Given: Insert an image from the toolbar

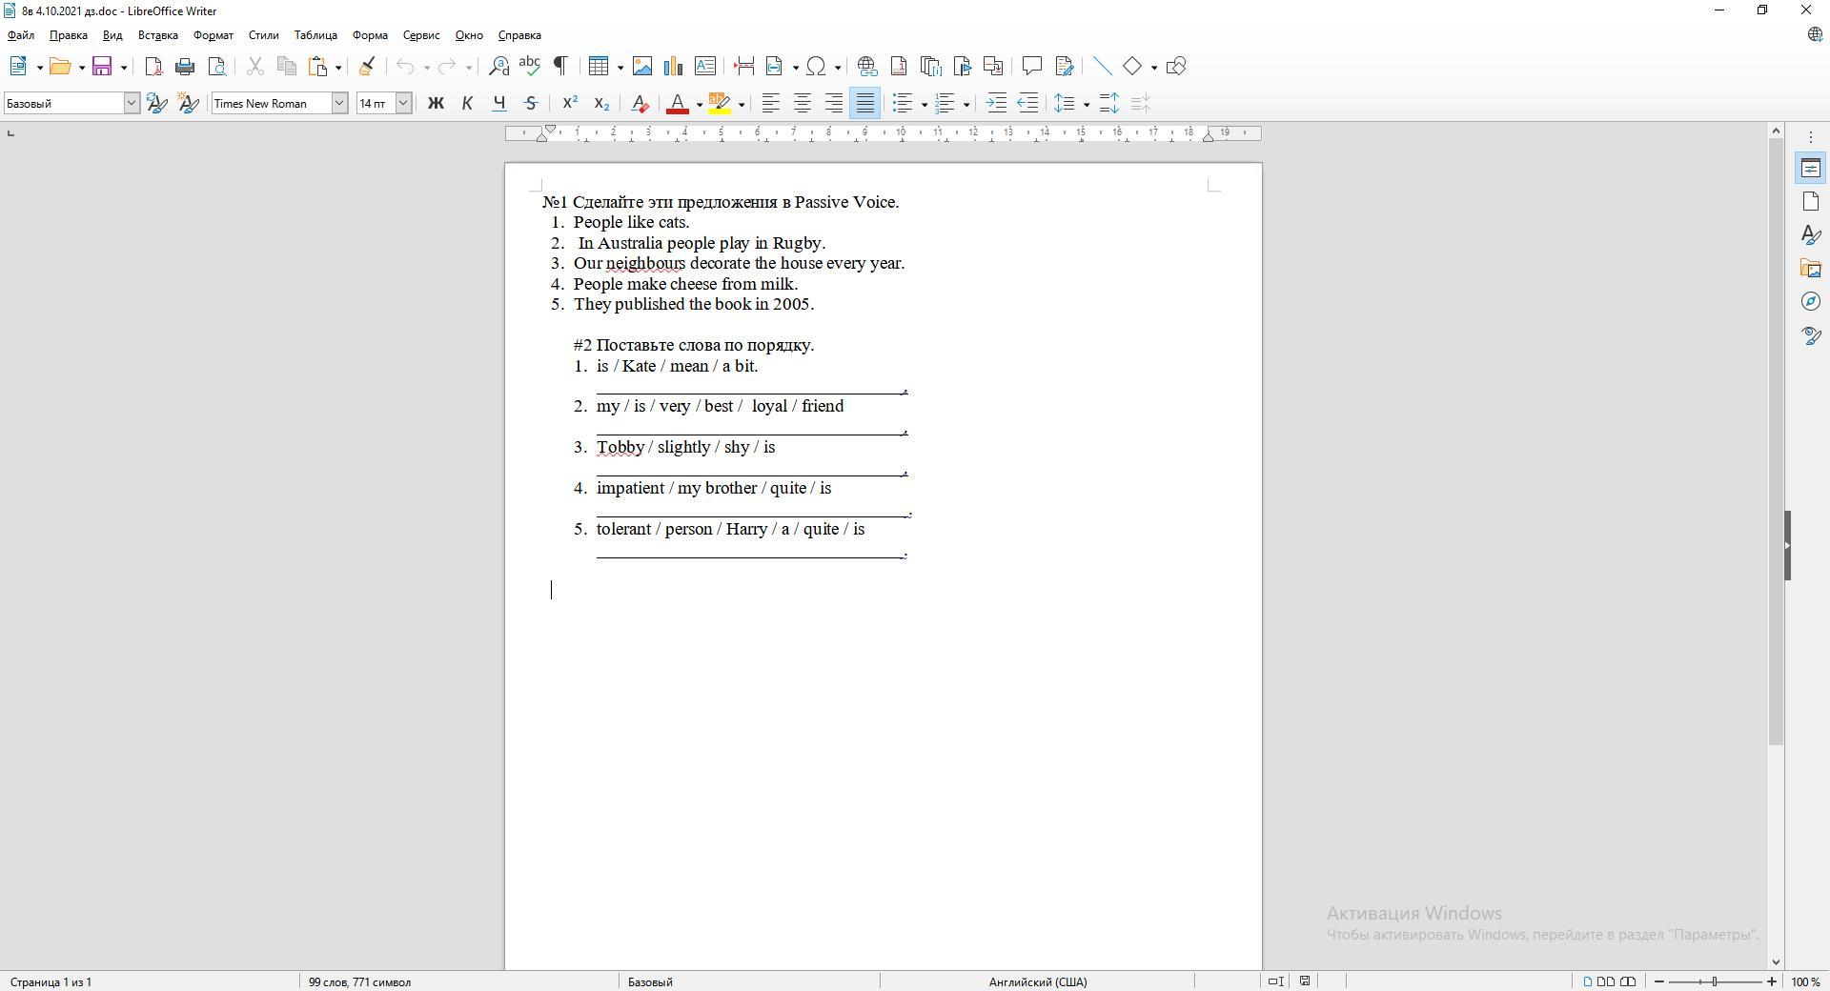Looking at the screenshot, I should pyautogui.click(x=642, y=66).
